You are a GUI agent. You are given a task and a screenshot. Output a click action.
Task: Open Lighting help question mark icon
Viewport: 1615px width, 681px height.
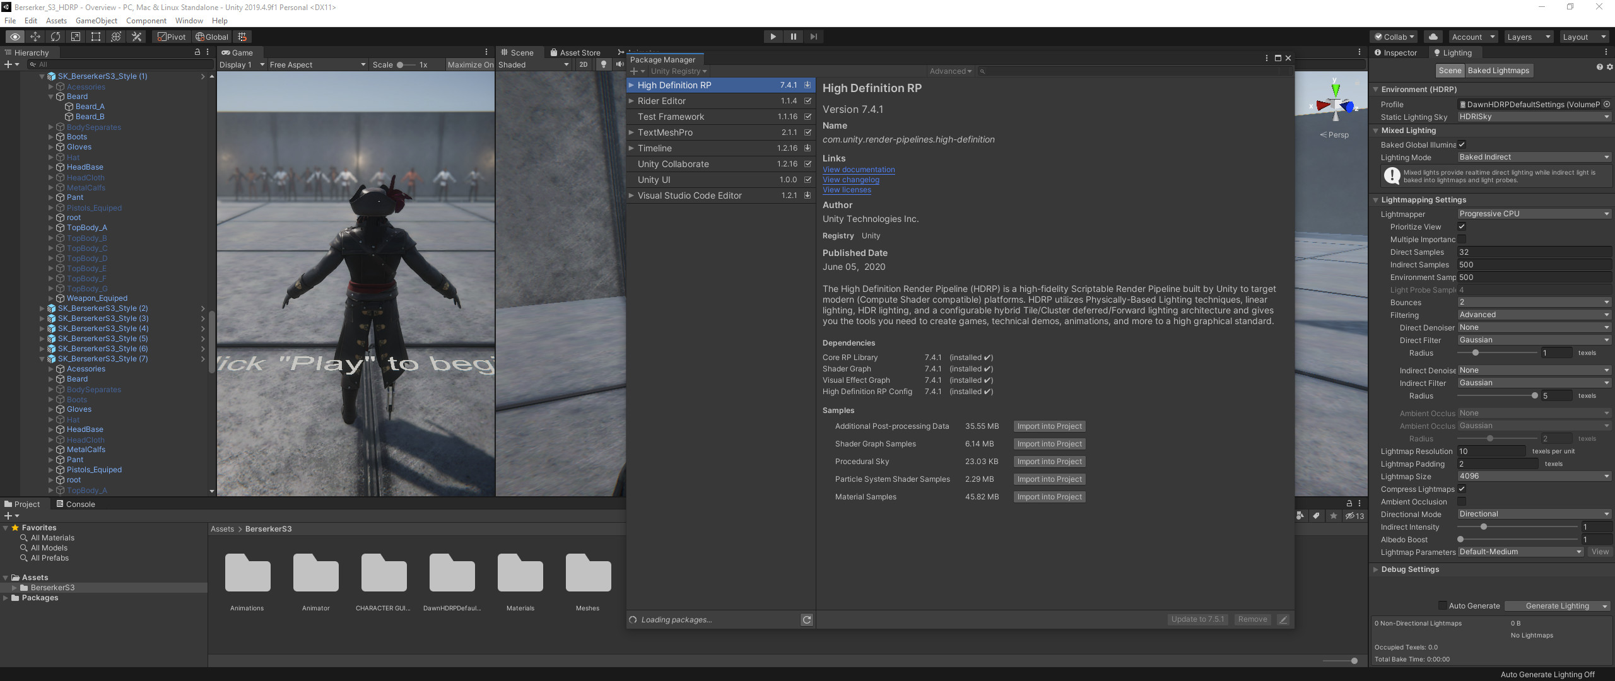pyautogui.click(x=1600, y=67)
